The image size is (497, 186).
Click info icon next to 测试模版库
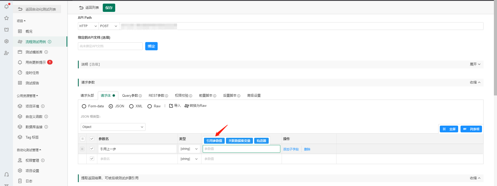(46, 52)
